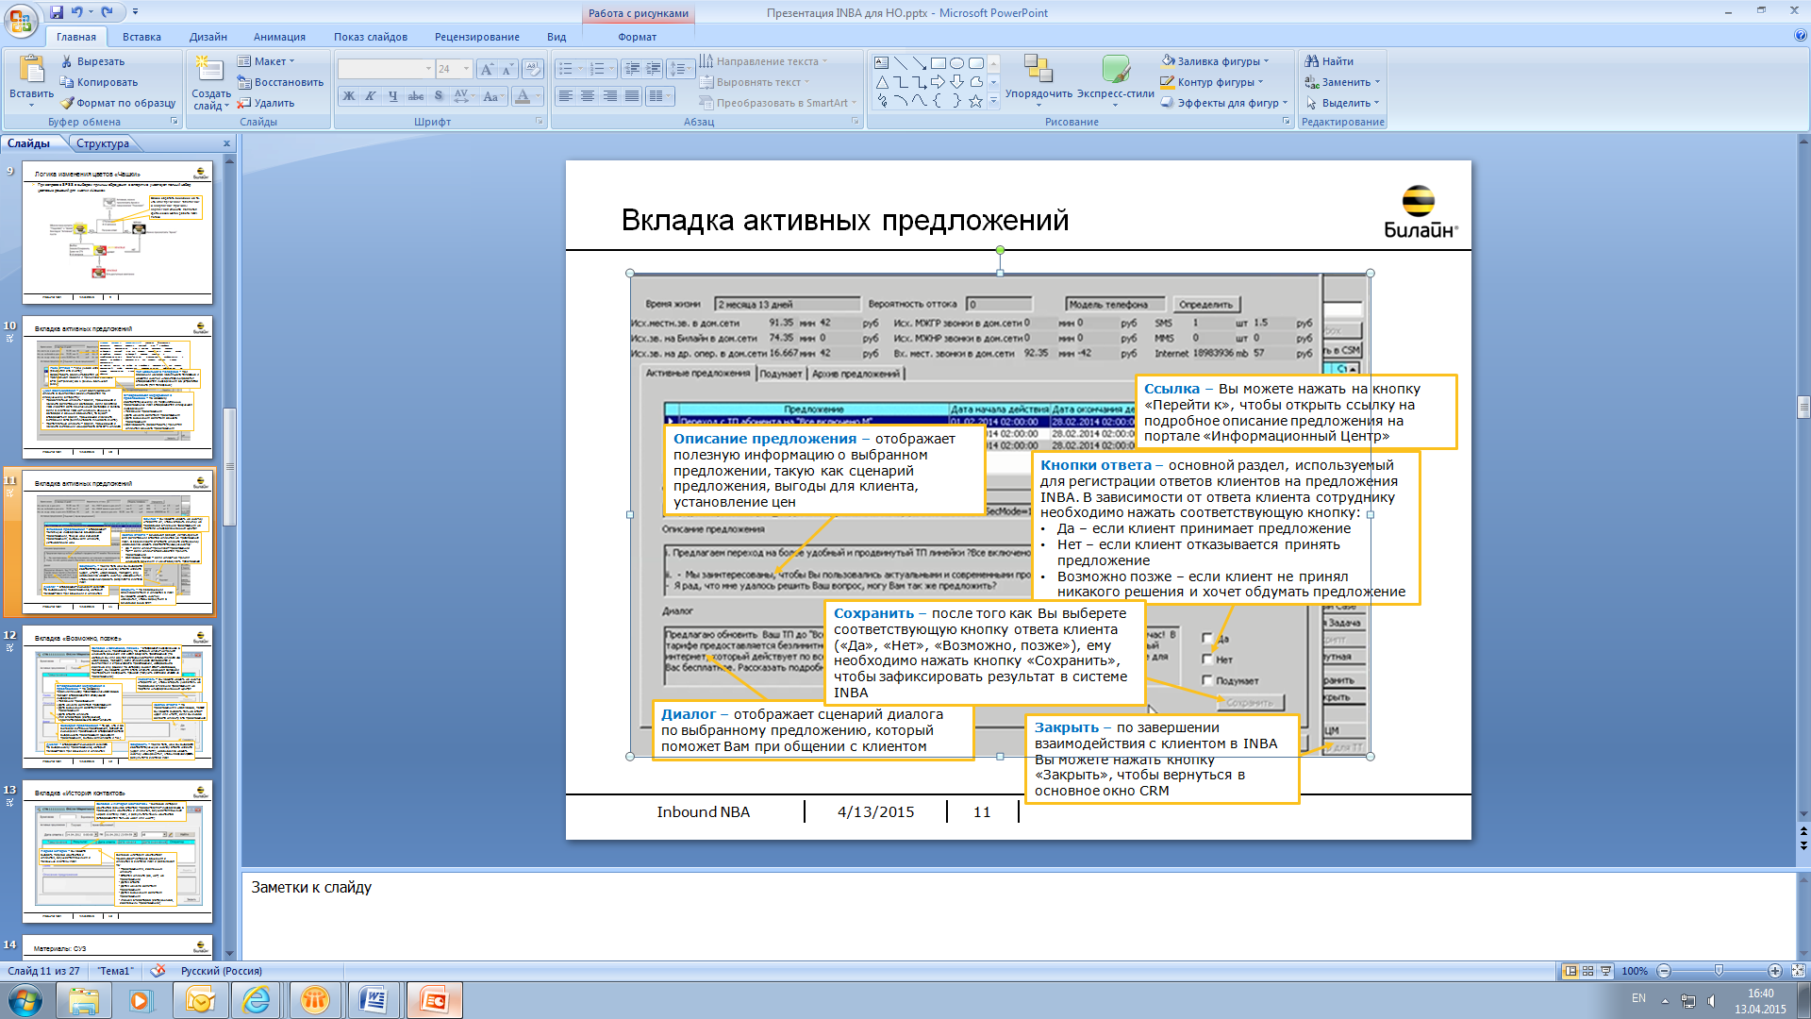Select the text box shape
The height and width of the screenshot is (1019, 1811).
[882, 63]
